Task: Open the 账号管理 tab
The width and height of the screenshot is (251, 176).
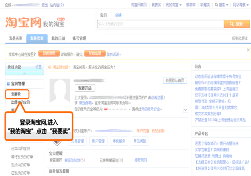Action: point(79,38)
